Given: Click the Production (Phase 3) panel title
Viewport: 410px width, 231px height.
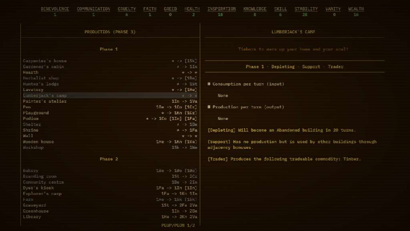Looking at the screenshot, I should point(110,32).
